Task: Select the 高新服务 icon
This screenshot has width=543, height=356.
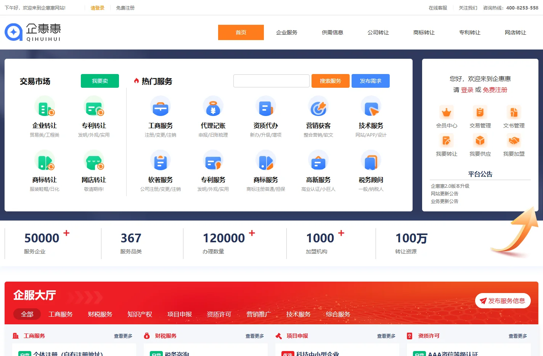Action: [x=318, y=161]
